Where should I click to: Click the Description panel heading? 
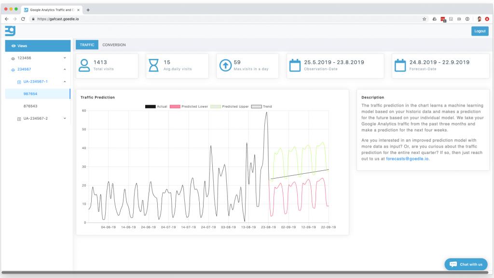(373, 97)
